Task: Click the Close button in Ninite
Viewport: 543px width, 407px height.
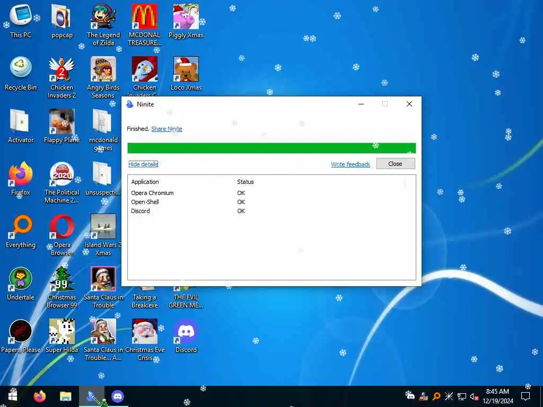Action: 396,164
